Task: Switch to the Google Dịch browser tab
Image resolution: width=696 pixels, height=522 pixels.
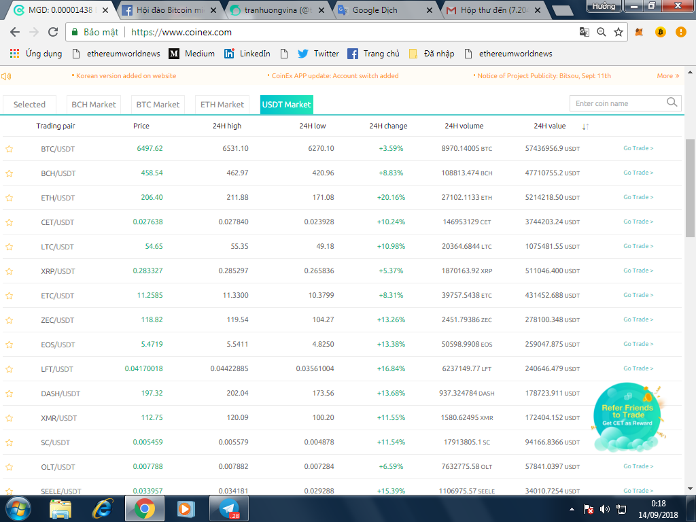Action: click(386, 10)
